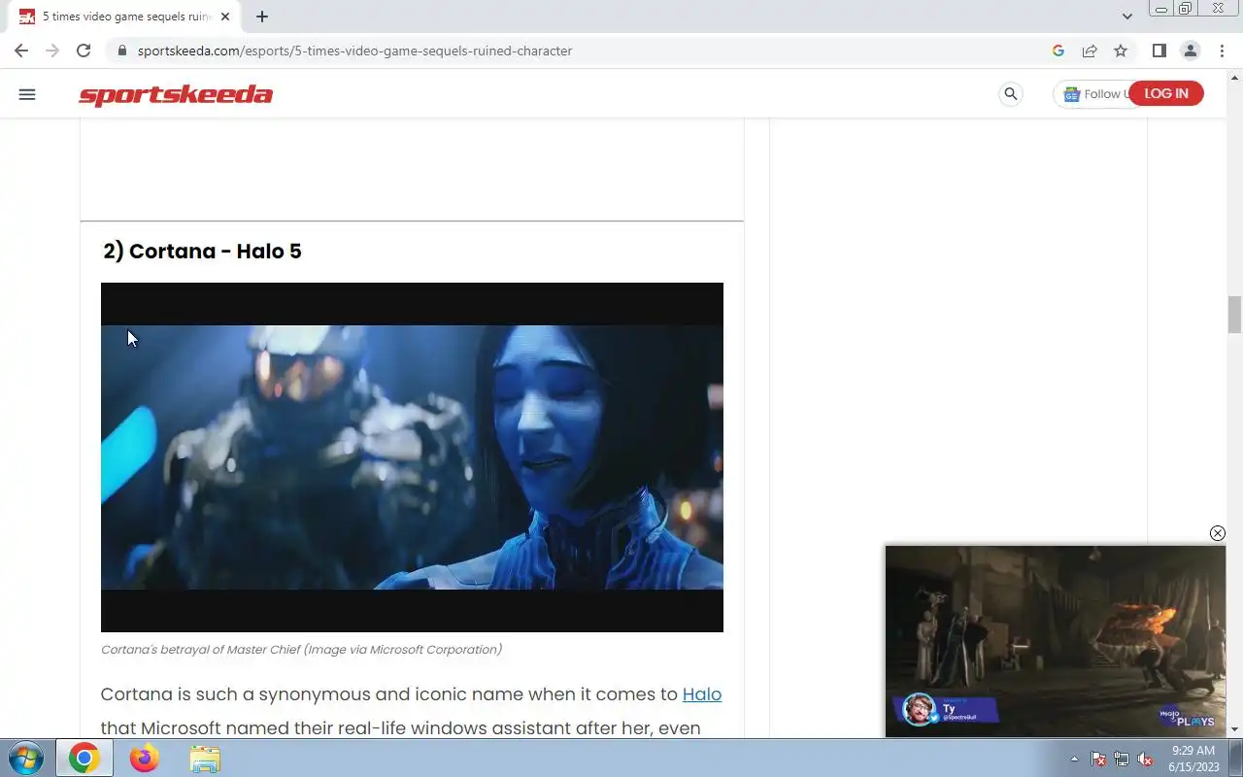Click muted volume tray icon
Viewport: 1243px width, 777px height.
1145,760
